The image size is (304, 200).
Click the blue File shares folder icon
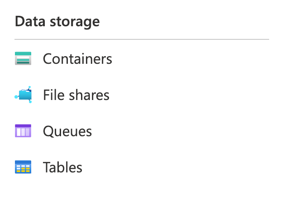(23, 95)
